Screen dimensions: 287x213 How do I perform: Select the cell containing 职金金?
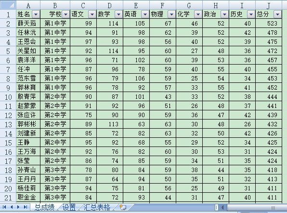(x=28, y=197)
